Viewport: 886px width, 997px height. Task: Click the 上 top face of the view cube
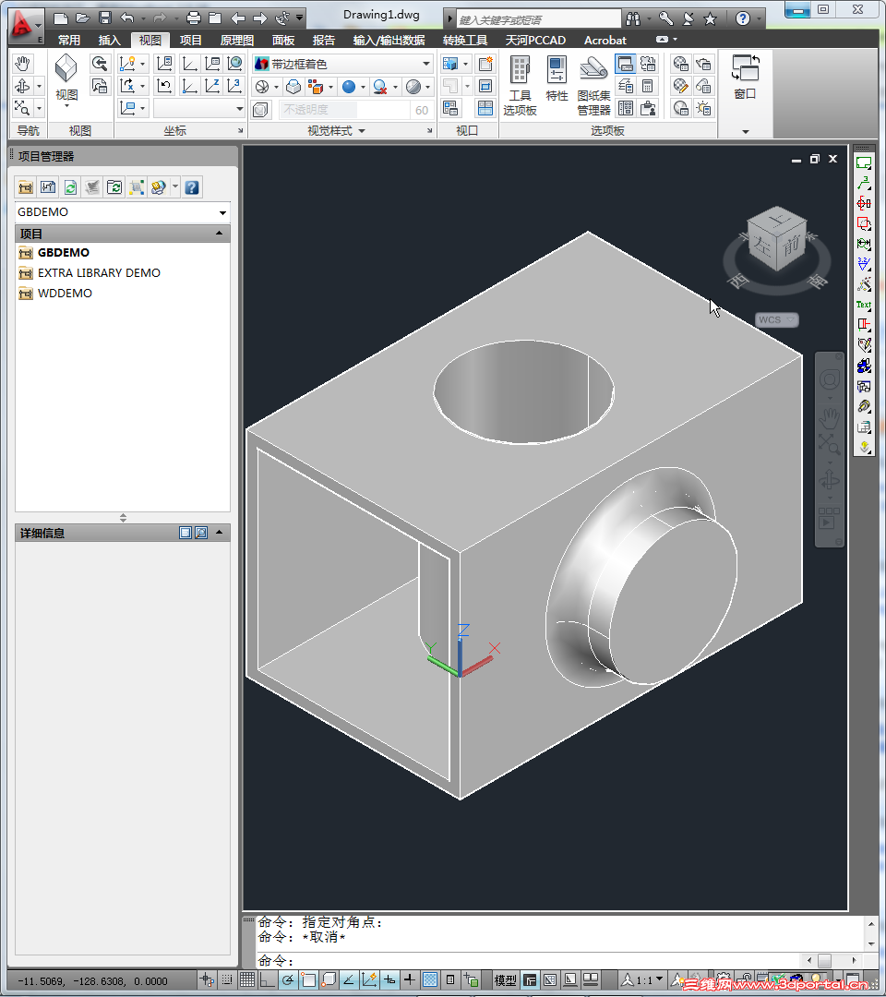click(778, 222)
